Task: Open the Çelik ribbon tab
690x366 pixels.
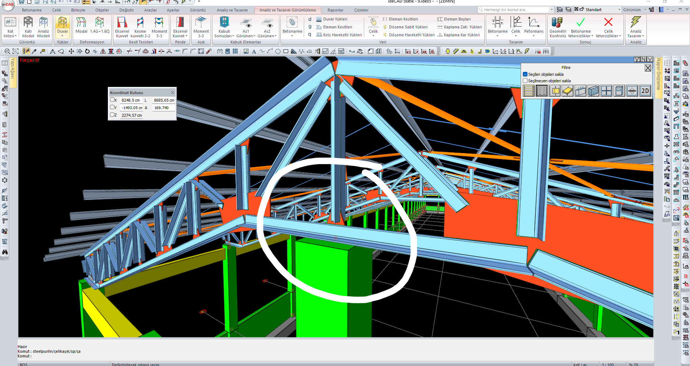Action: (x=56, y=10)
